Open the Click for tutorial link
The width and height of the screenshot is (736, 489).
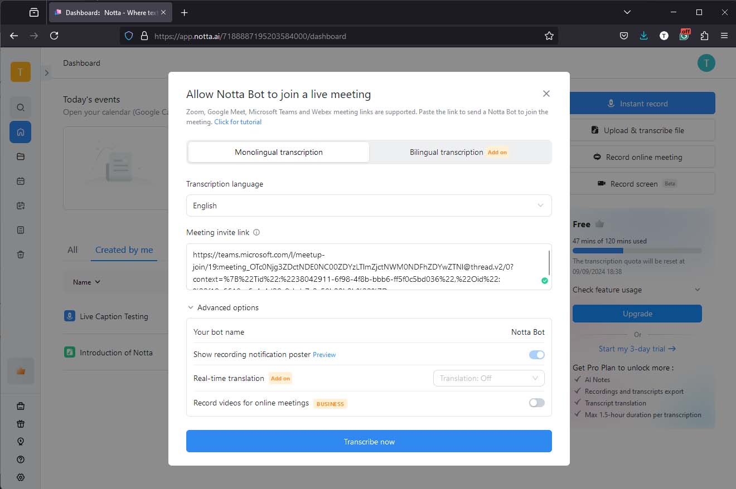pyautogui.click(x=238, y=122)
